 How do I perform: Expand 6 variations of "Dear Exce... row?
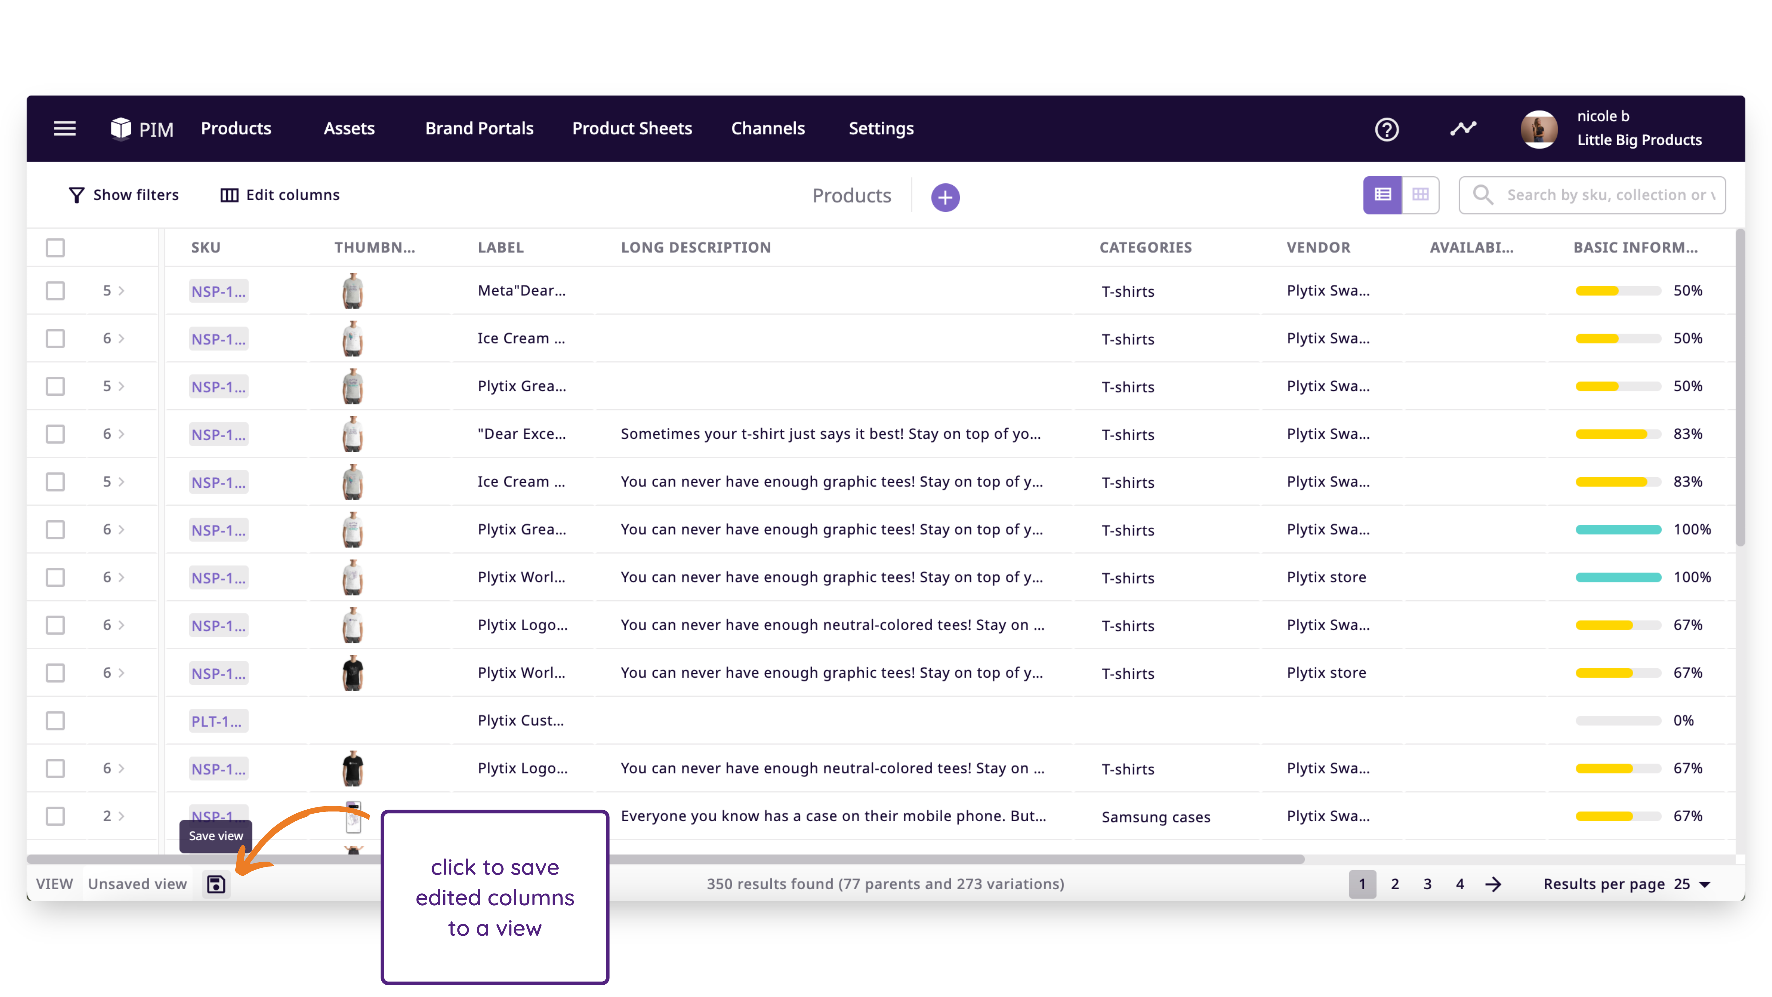pyautogui.click(x=114, y=434)
